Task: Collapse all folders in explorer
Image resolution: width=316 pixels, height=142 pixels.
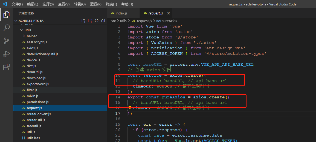Action: pyautogui.click(x=103, y=21)
